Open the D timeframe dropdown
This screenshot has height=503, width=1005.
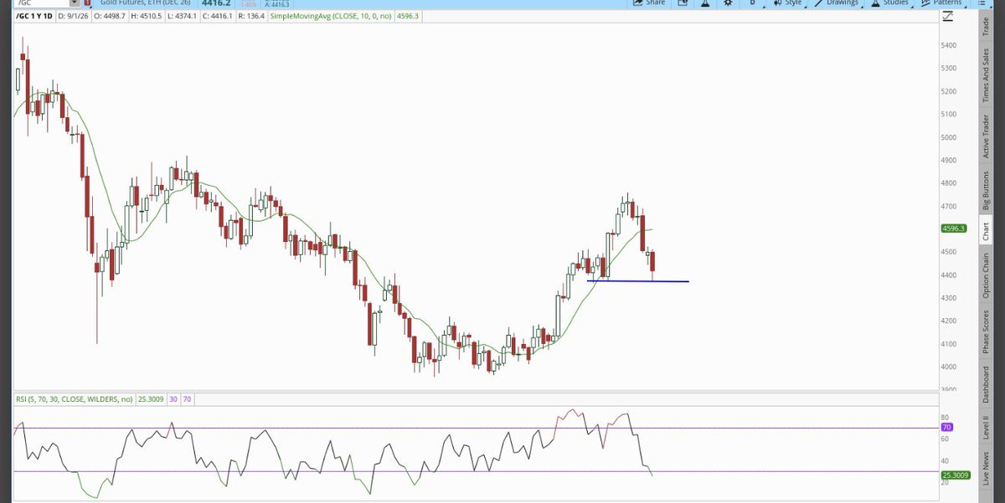click(751, 3)
